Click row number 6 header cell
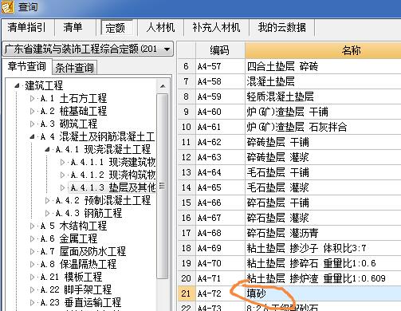 pos(187,66)
